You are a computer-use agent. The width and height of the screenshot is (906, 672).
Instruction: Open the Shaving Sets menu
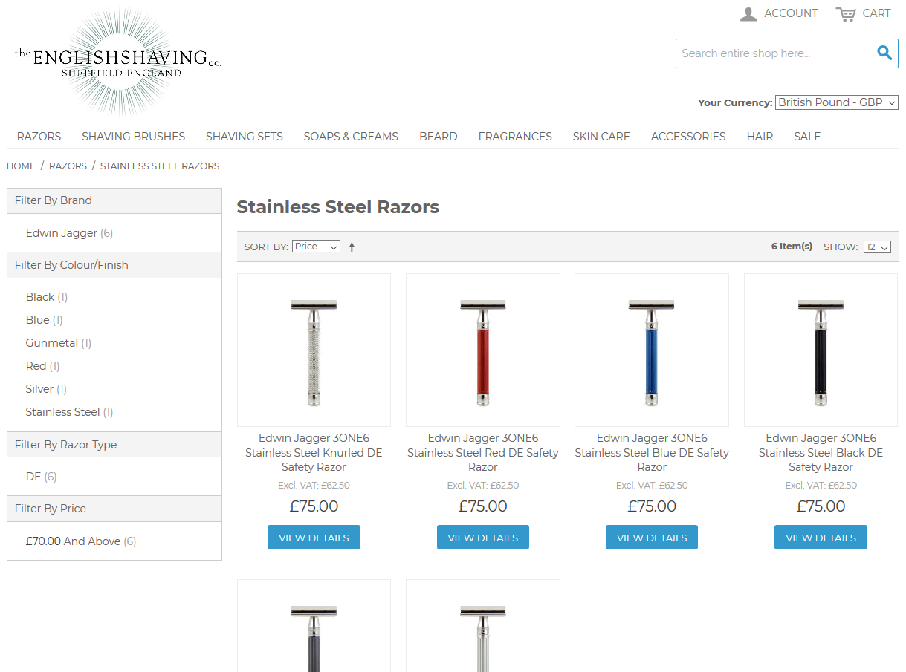point(245,137)
